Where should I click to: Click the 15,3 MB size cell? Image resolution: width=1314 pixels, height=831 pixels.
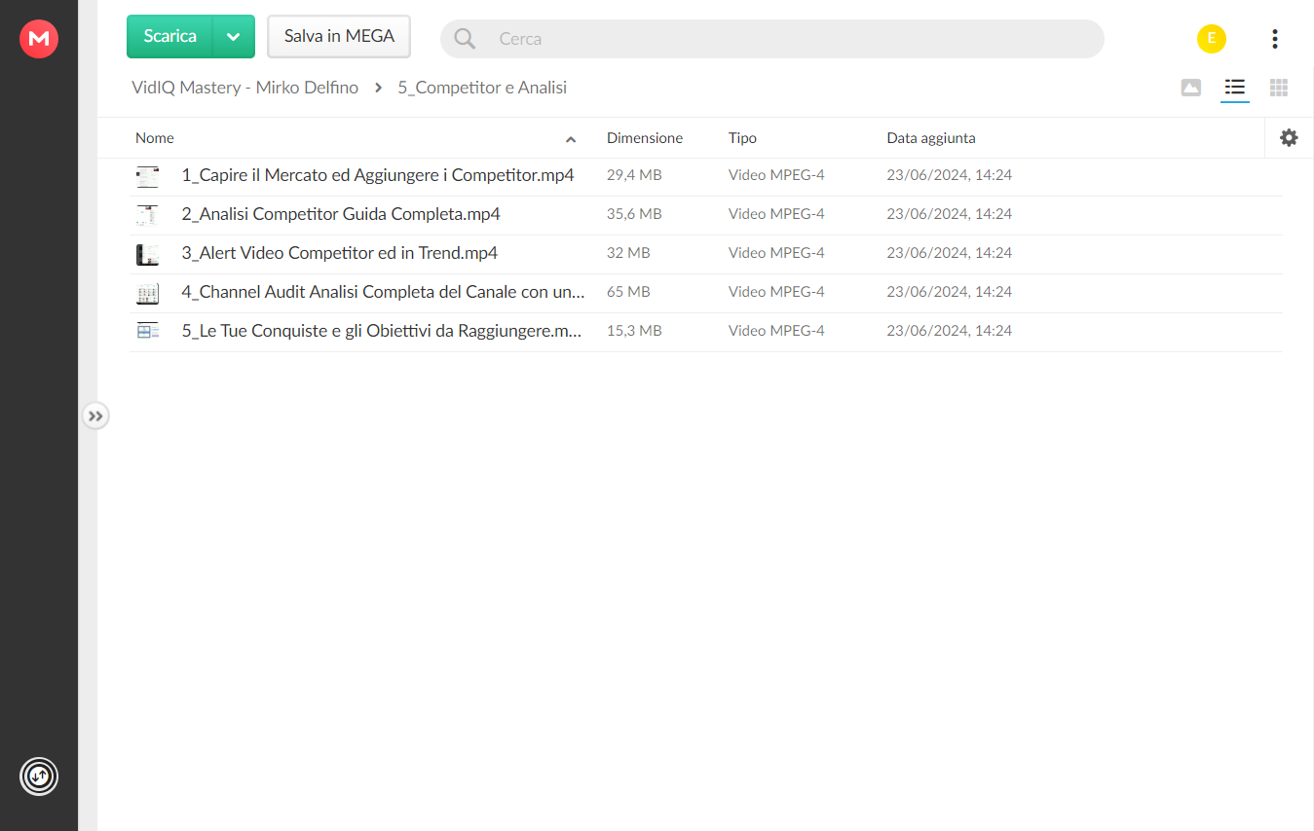[x=634, y=331]
